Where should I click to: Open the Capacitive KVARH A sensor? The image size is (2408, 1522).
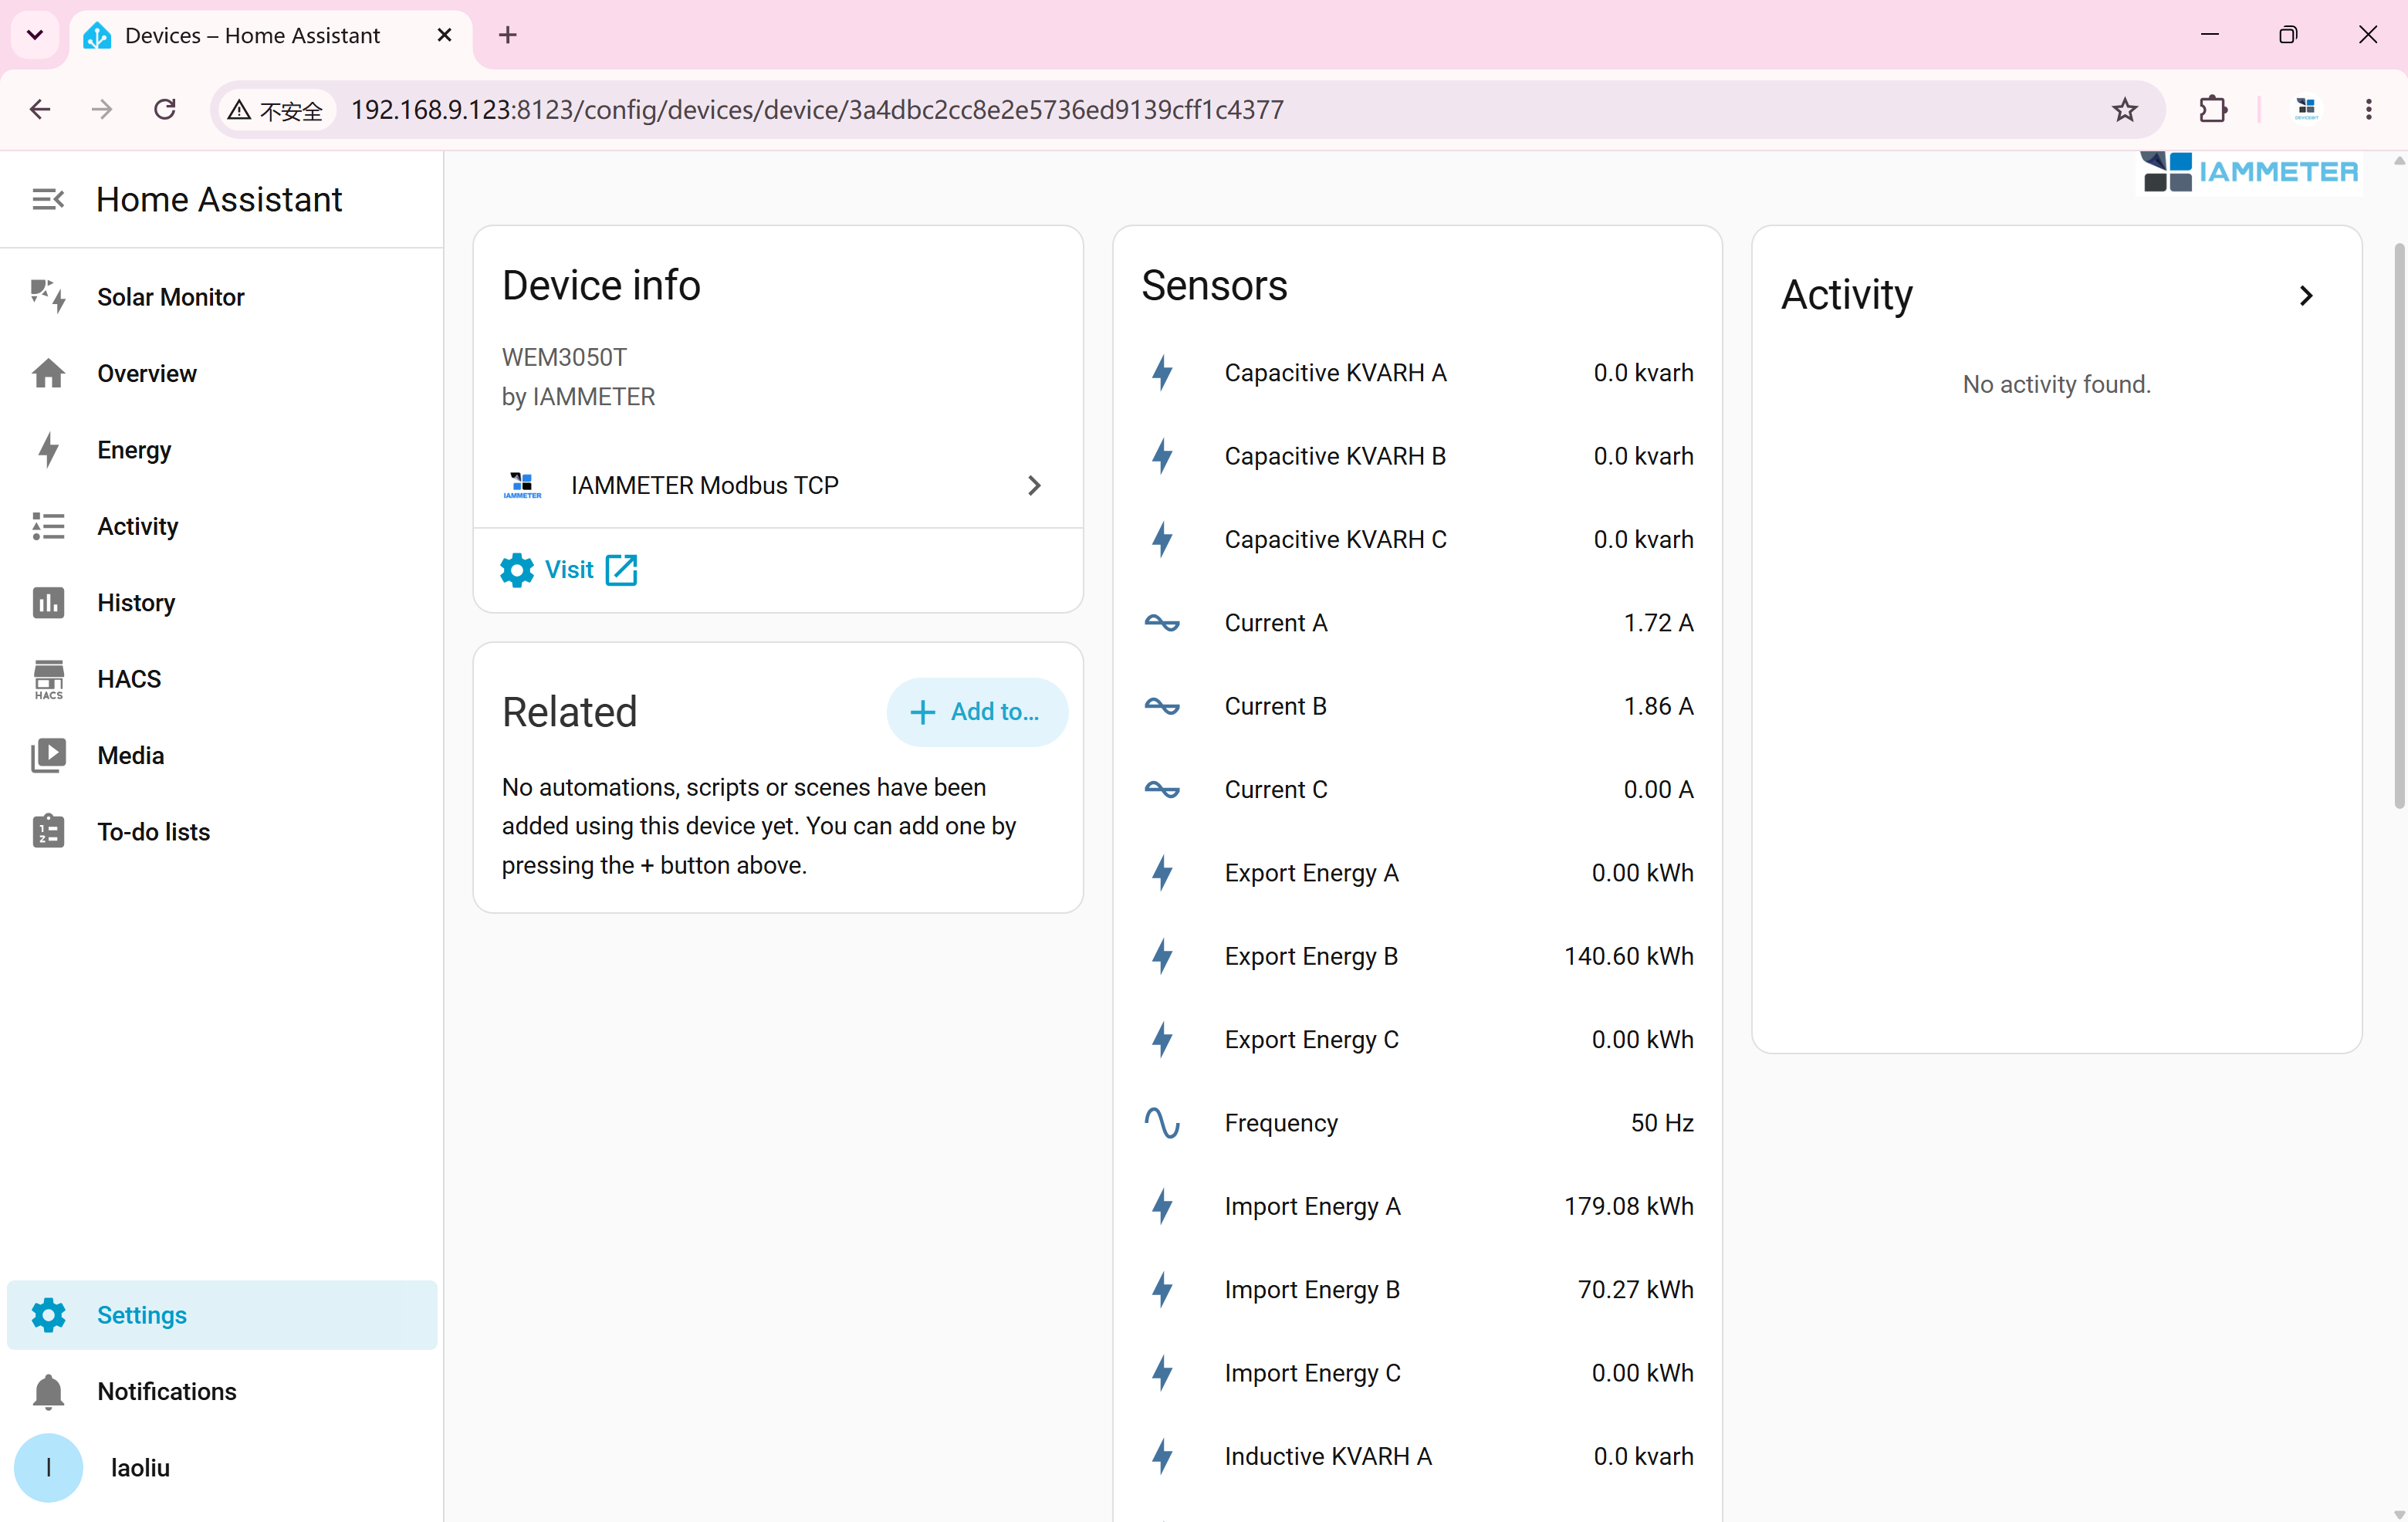point(1417,373)
